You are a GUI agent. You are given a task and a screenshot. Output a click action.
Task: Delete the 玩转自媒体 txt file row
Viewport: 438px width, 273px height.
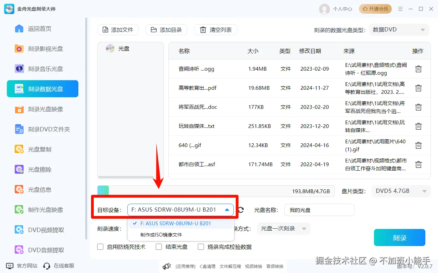(x=418, y=126)
